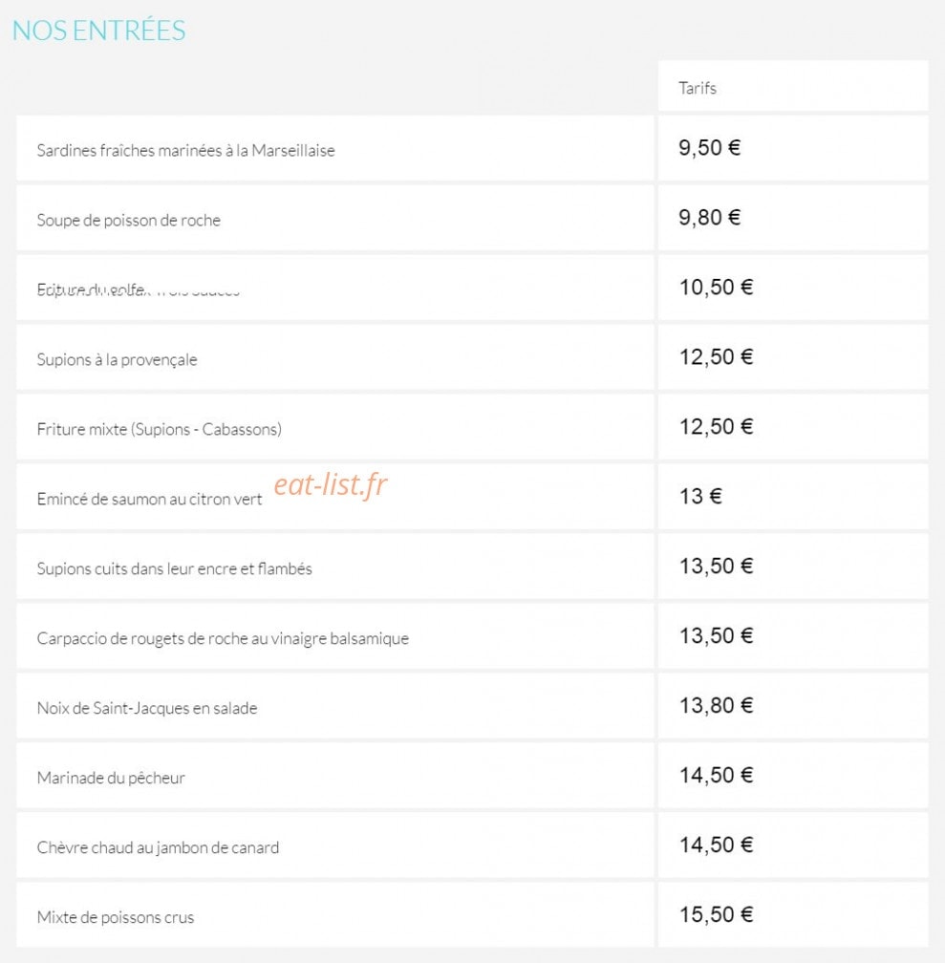Select the 13 € price
The image size is (945, 963).
point(700,496)
